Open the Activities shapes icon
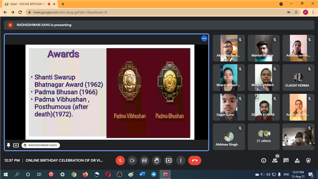The width and height of the screenshot is (318, 179). click(297, 160)
